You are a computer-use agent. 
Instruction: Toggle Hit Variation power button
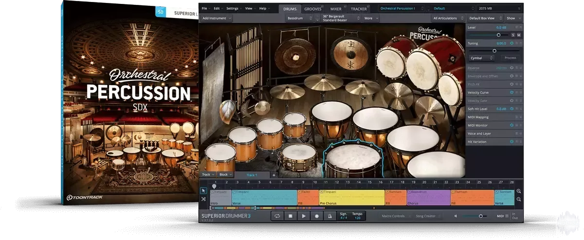point(512,142)
